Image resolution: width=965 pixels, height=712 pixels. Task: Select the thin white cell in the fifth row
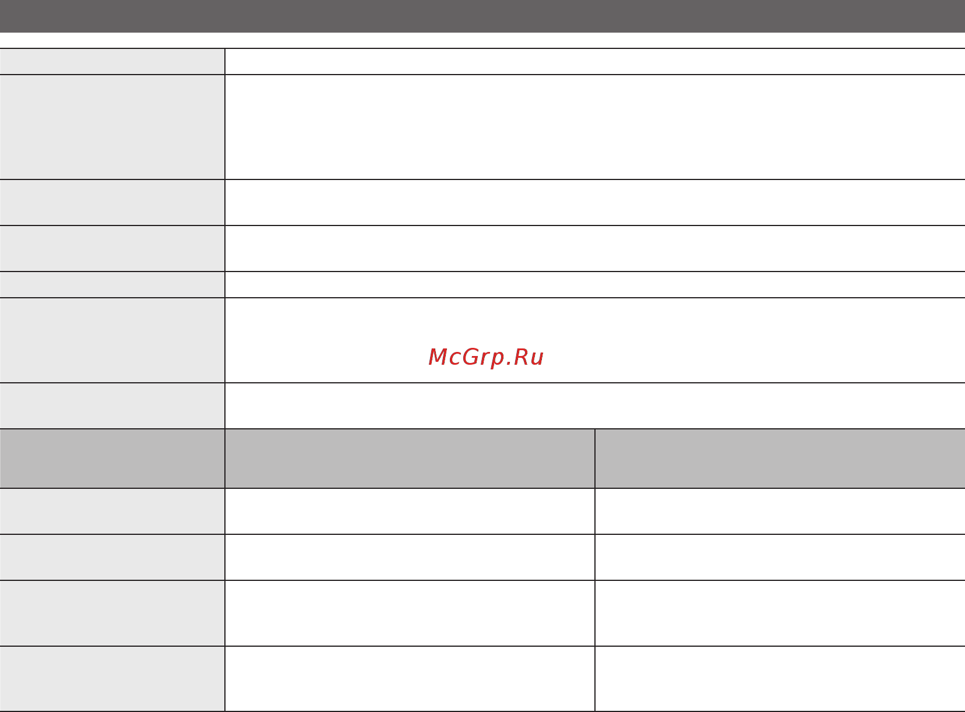pyautogui.click(x=595, y=285)
